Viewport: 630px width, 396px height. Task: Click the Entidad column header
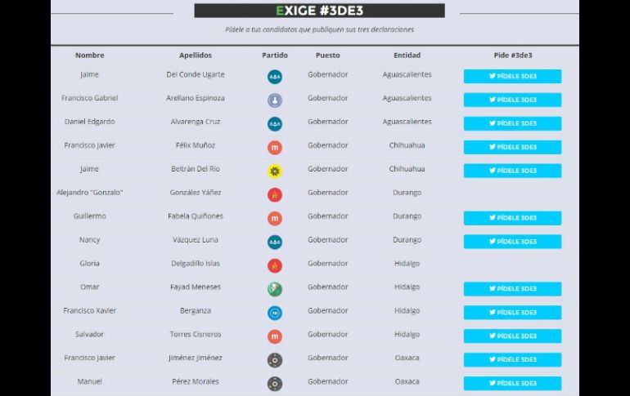tap(407, 56)
